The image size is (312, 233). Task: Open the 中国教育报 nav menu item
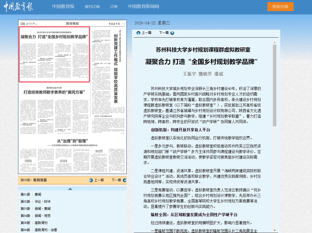point(63,7)
